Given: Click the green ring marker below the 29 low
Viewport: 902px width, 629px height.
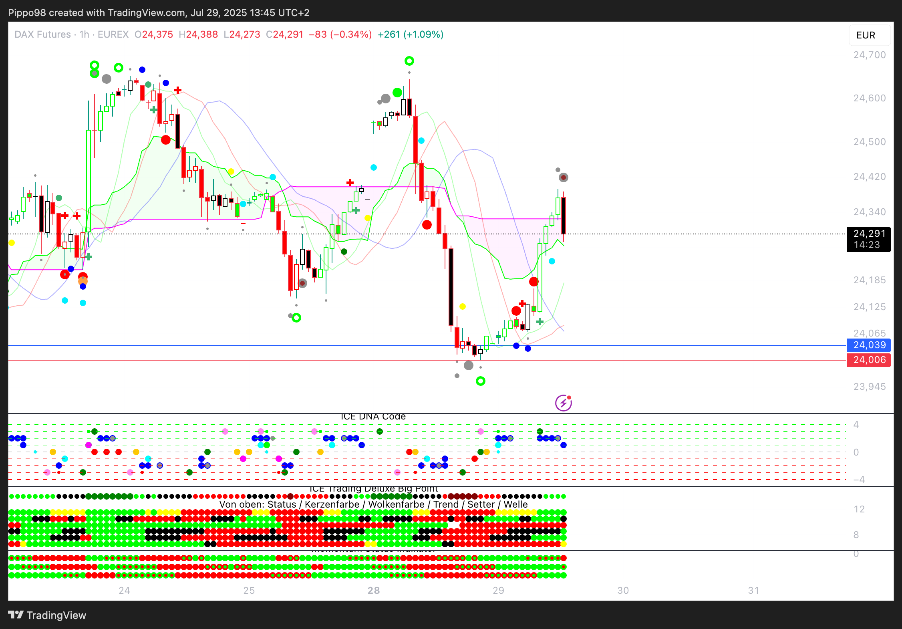Looking at the screenshot, I should coord(480,381).
